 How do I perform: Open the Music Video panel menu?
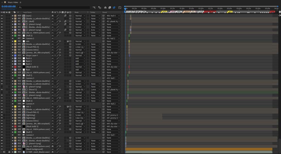(x=20, y=2)
